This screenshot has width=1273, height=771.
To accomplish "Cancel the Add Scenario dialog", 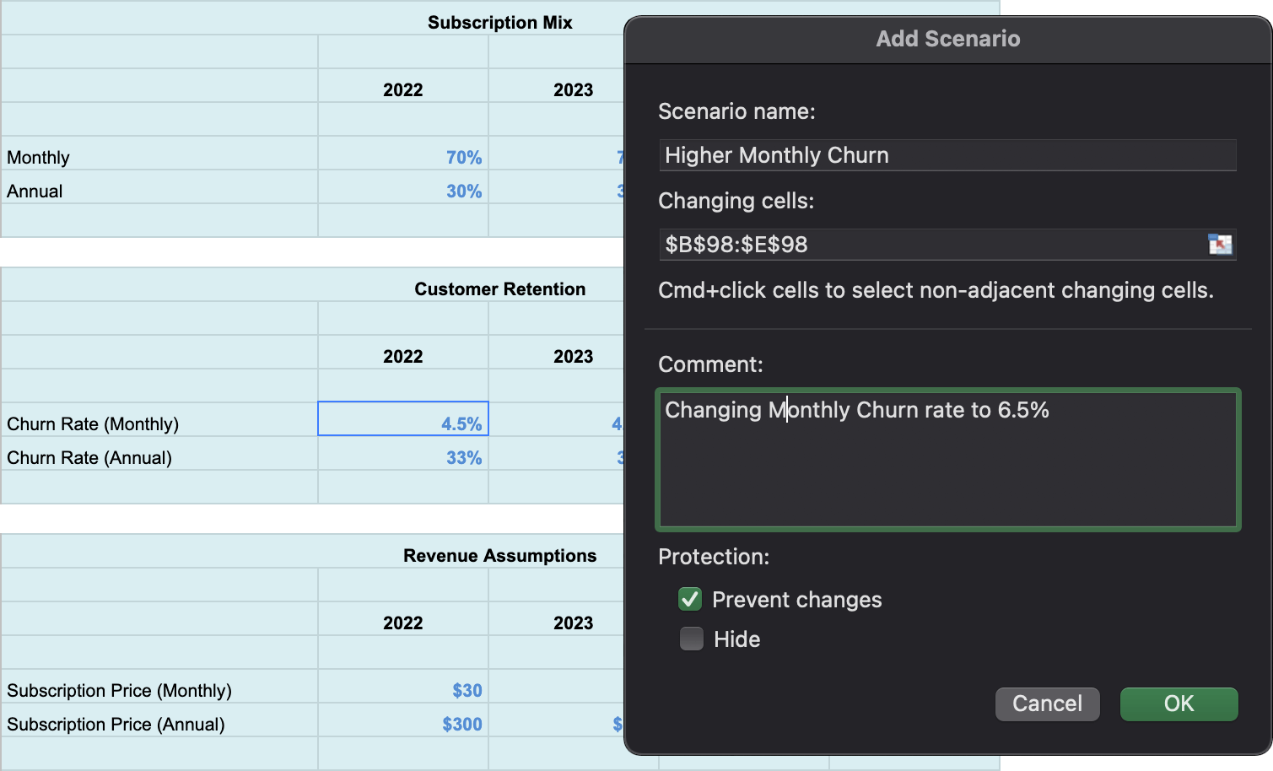I will [1047, 704].
